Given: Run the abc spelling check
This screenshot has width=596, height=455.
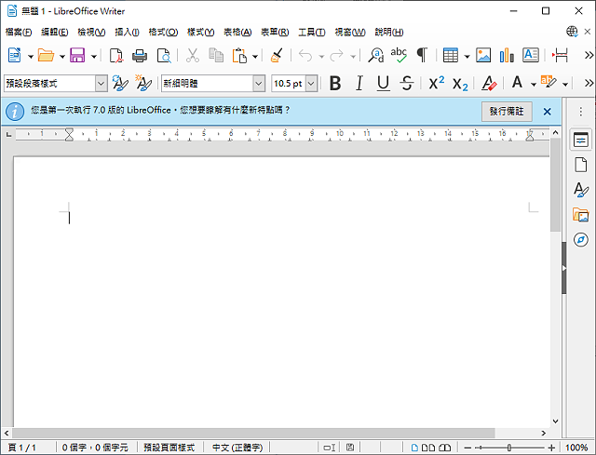Looking at the screenshot, I should (x=399, y=56).
